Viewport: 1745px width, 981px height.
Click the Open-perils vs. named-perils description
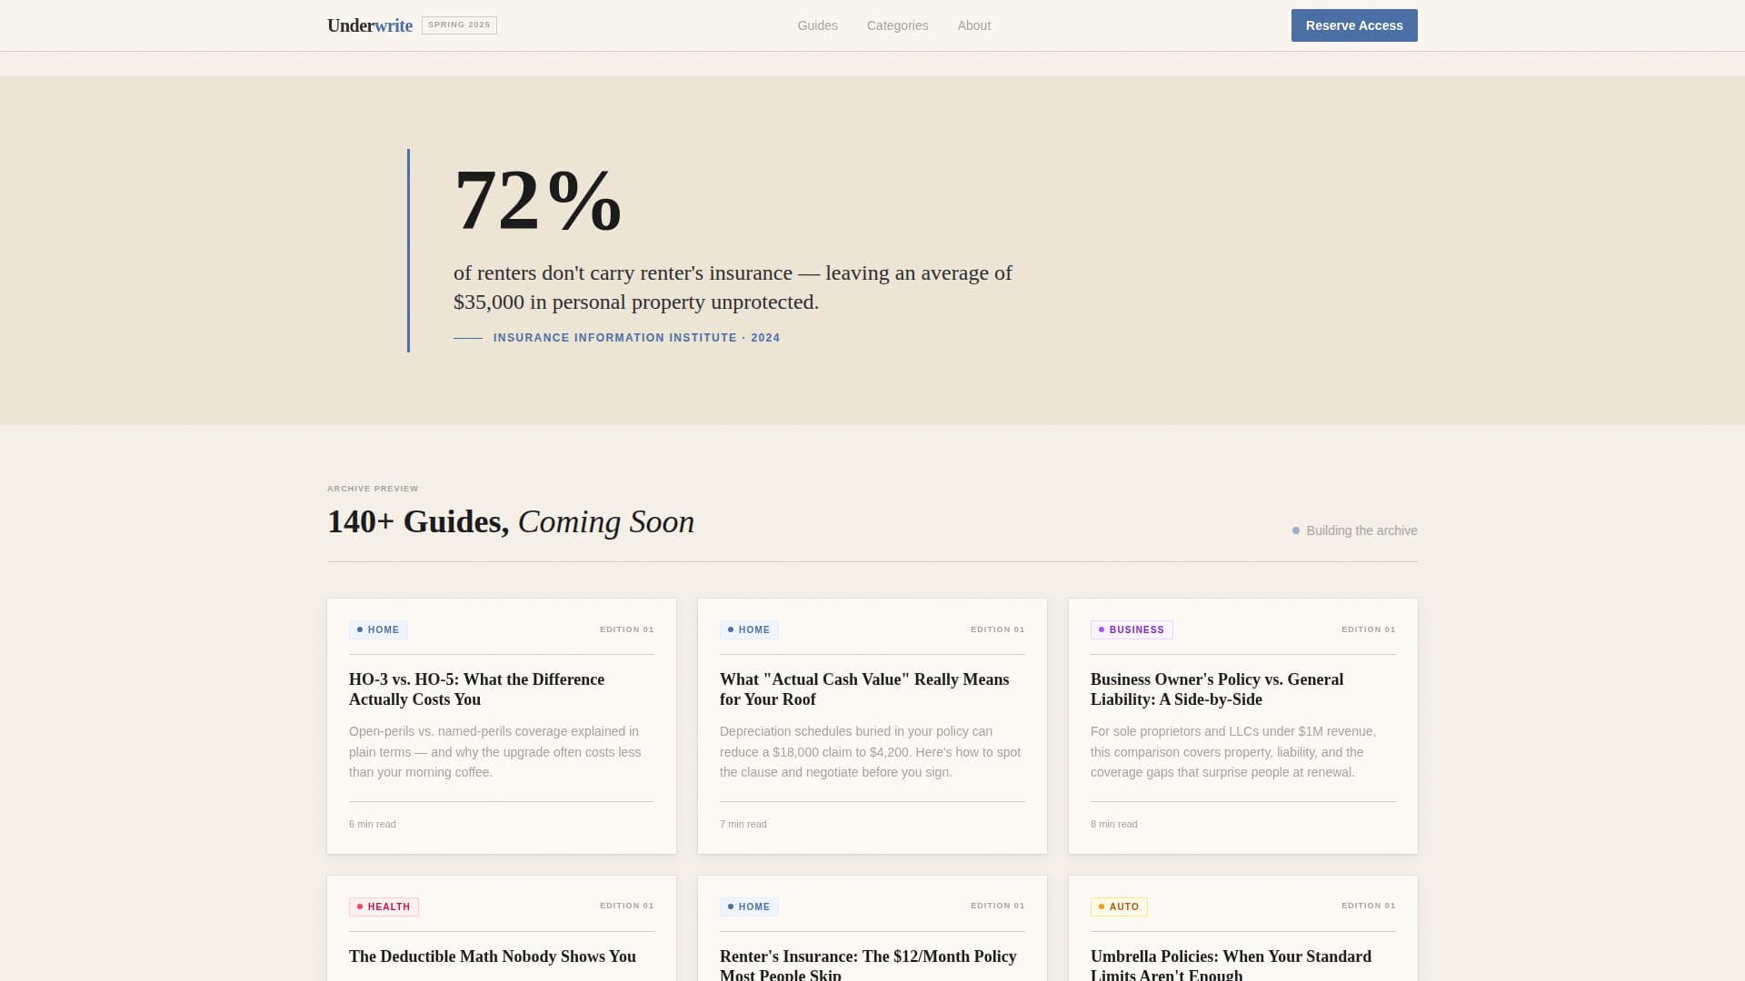pyautogui.click(x=495, y=752)
